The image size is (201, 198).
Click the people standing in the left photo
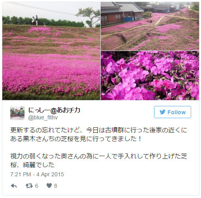pos(35,20)
